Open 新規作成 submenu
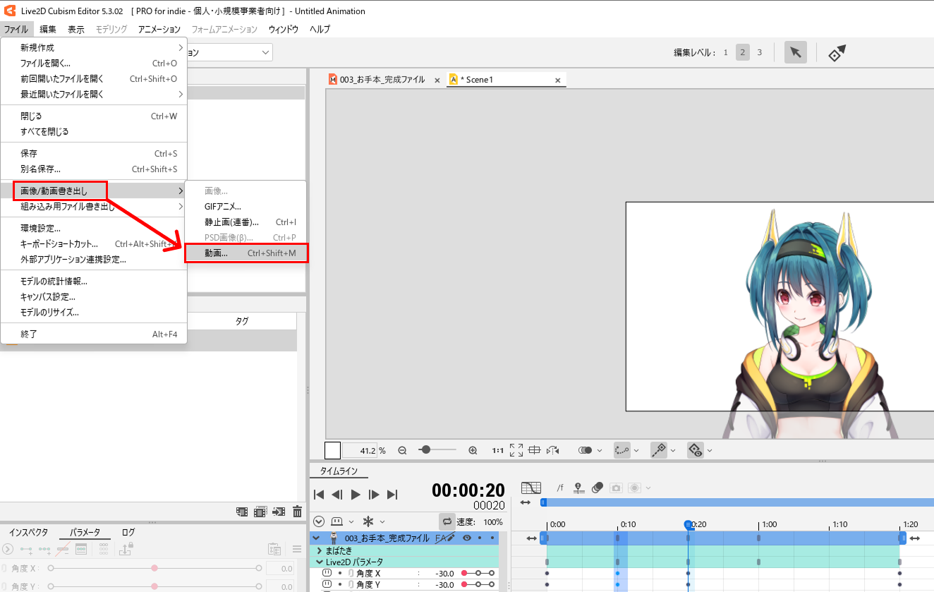The image size is (934, 592). (x=94, y=47)
